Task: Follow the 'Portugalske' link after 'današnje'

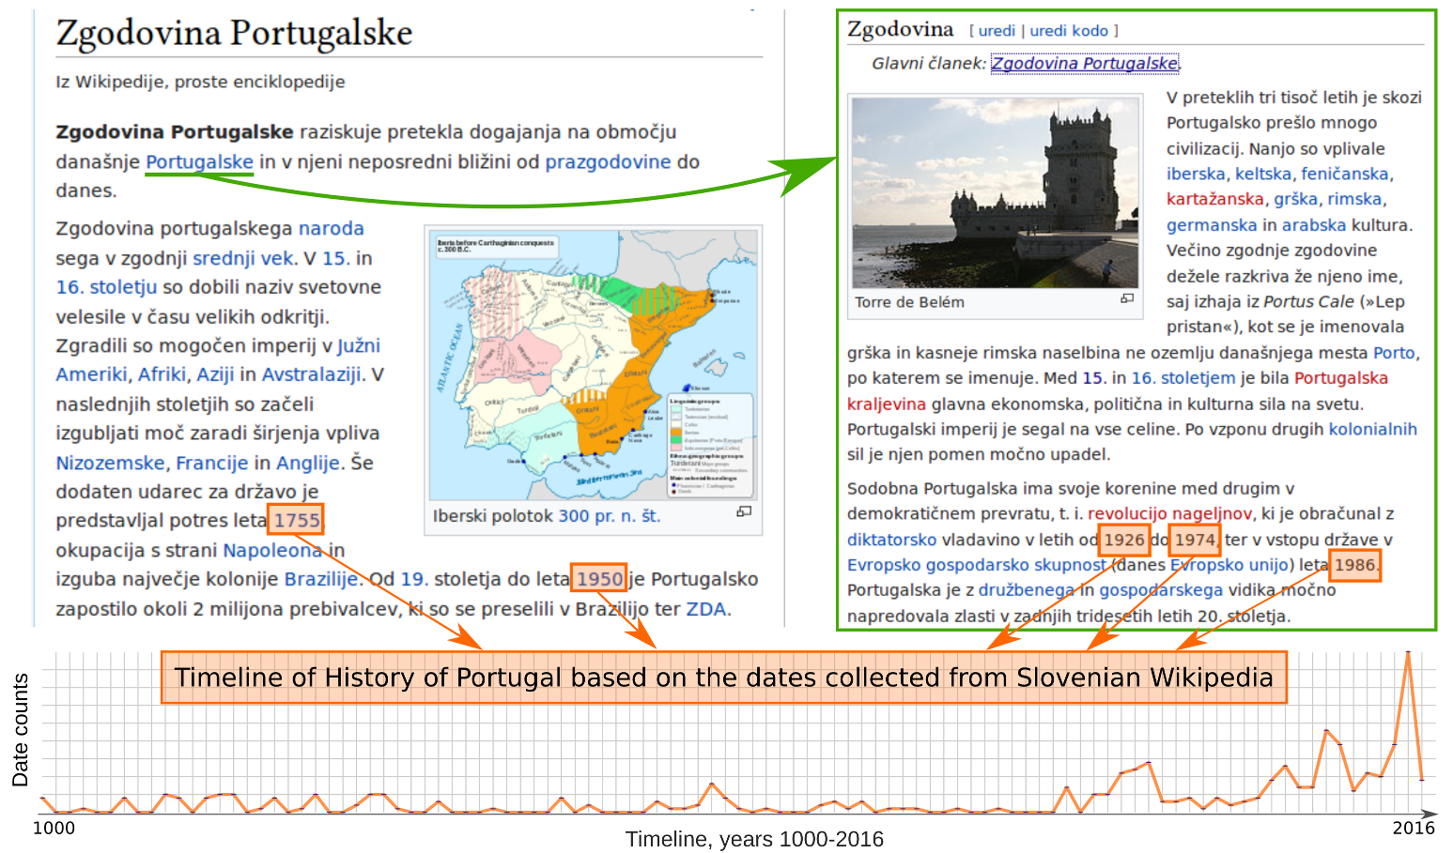Action: 199,161
